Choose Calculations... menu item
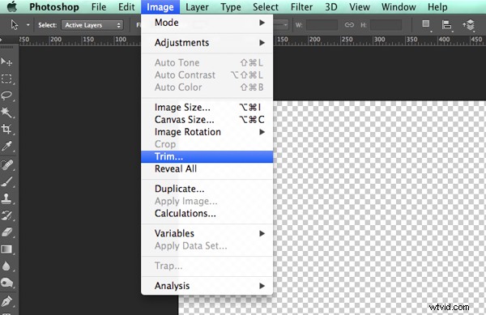 click(207, 214)
